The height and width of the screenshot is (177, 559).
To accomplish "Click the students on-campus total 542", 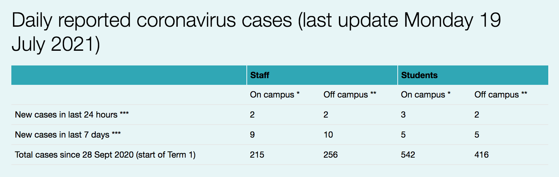I will coord(408,155).
